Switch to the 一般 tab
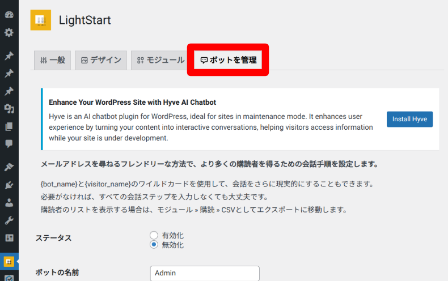 [x=53, y=60]
